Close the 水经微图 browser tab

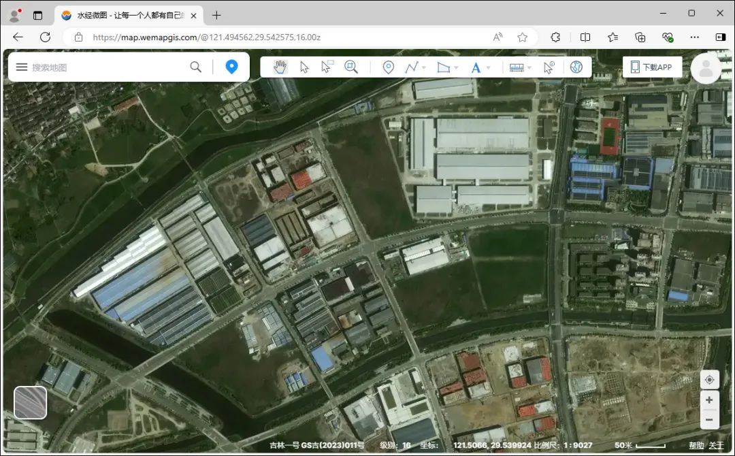pos(193,16)
